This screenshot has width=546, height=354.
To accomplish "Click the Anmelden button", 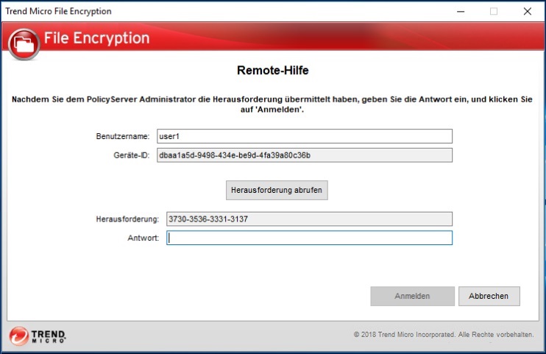I will point(412,296).
